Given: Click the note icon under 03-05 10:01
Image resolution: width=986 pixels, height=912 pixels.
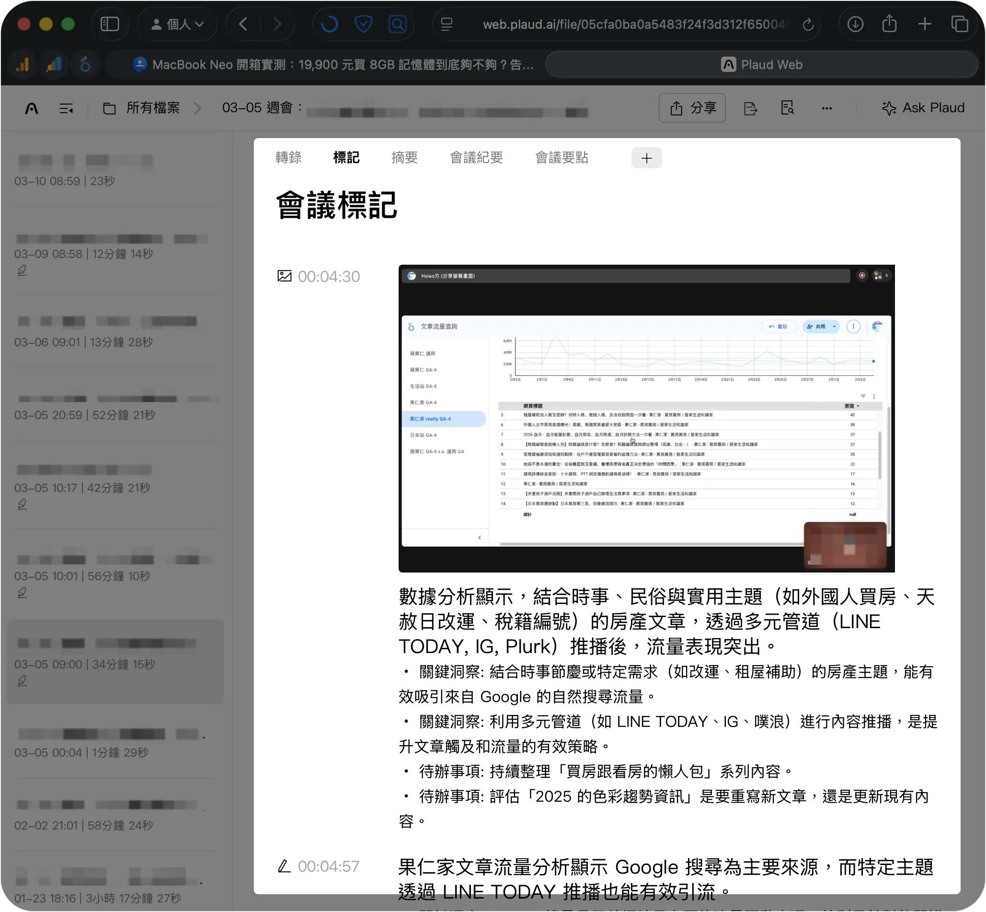Looking at the screenshot, I should pyautogui.click(x=22, y=592).
